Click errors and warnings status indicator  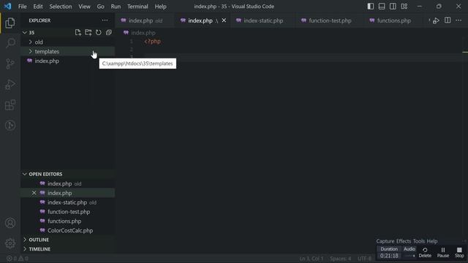pyautogui.click(x=18, y=259)
